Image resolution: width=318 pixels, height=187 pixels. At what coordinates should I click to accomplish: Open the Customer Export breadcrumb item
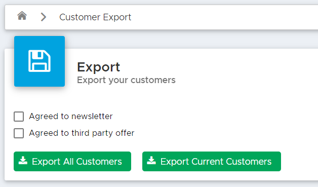(x=95, y=17)
